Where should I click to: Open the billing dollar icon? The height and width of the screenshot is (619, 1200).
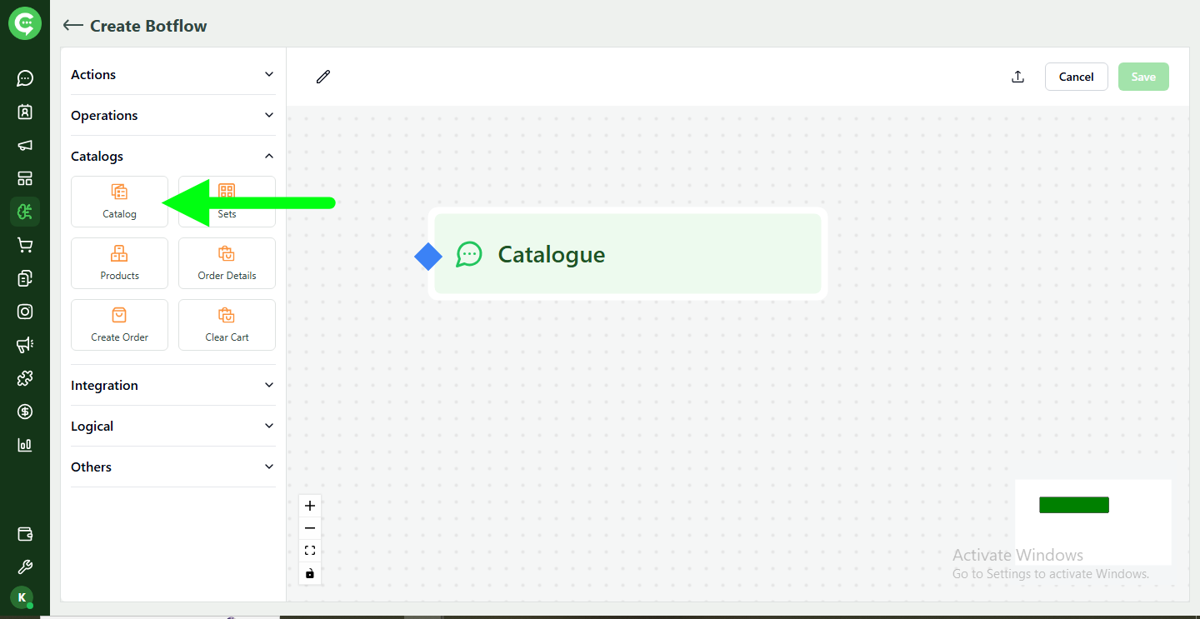[x=25, y=411]
